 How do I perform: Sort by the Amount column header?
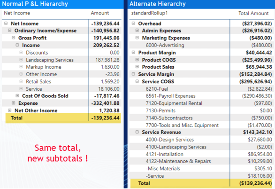coord(100,13)
